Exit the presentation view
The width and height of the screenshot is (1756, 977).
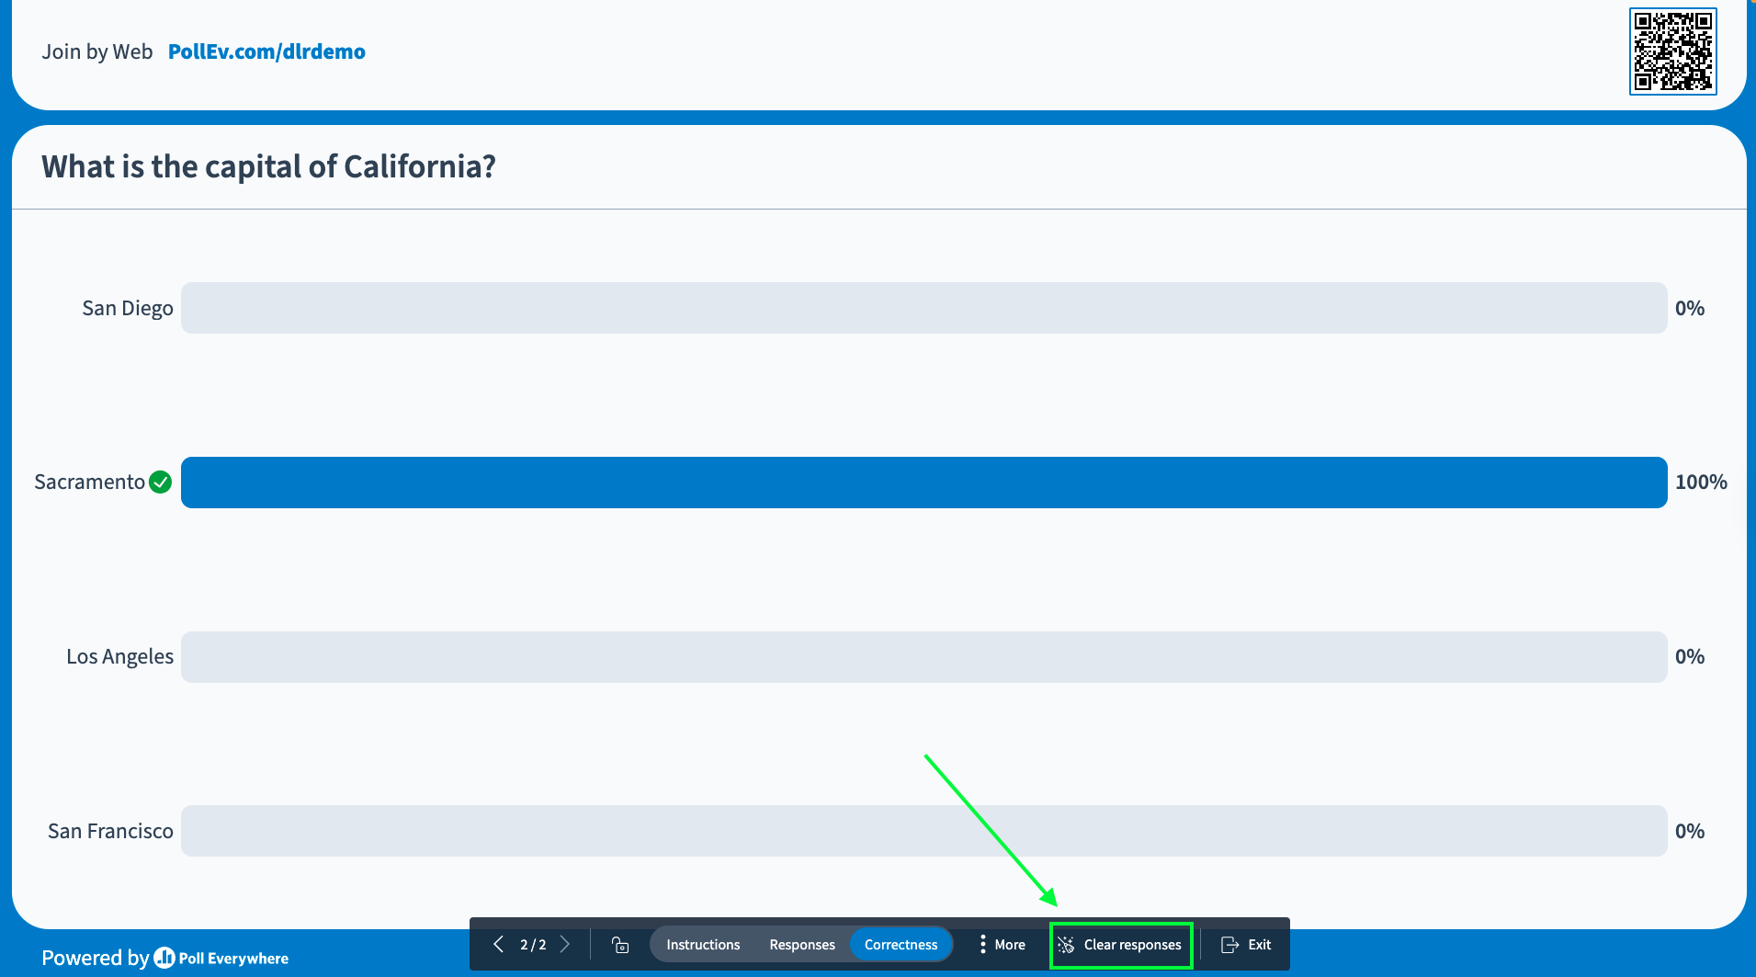[x=1246, y=944]
